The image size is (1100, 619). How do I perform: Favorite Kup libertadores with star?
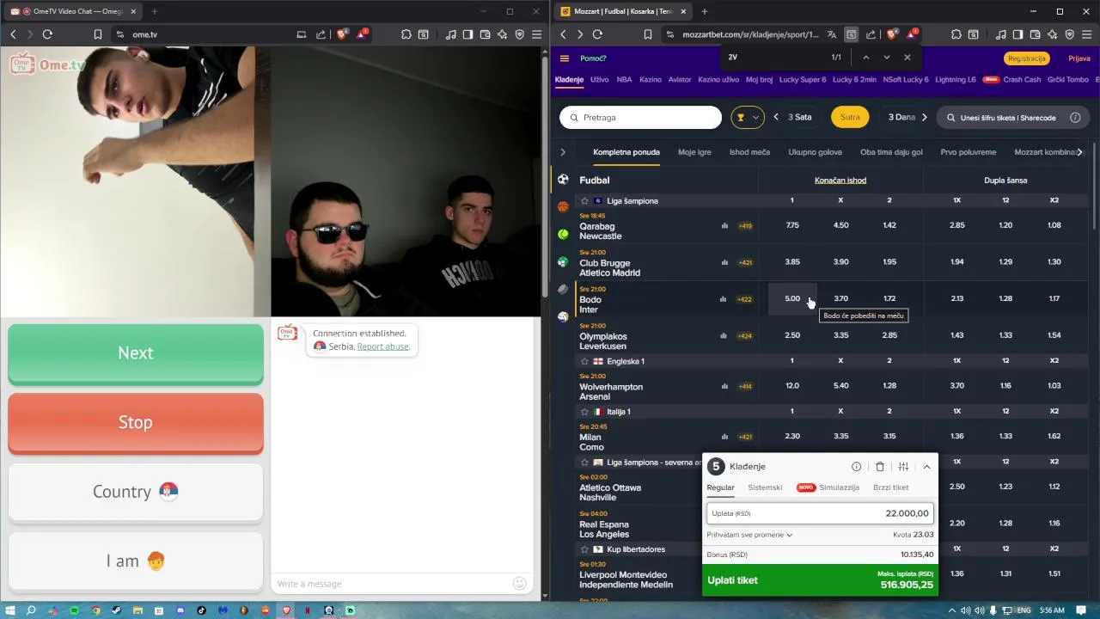[x=584, y=549]
